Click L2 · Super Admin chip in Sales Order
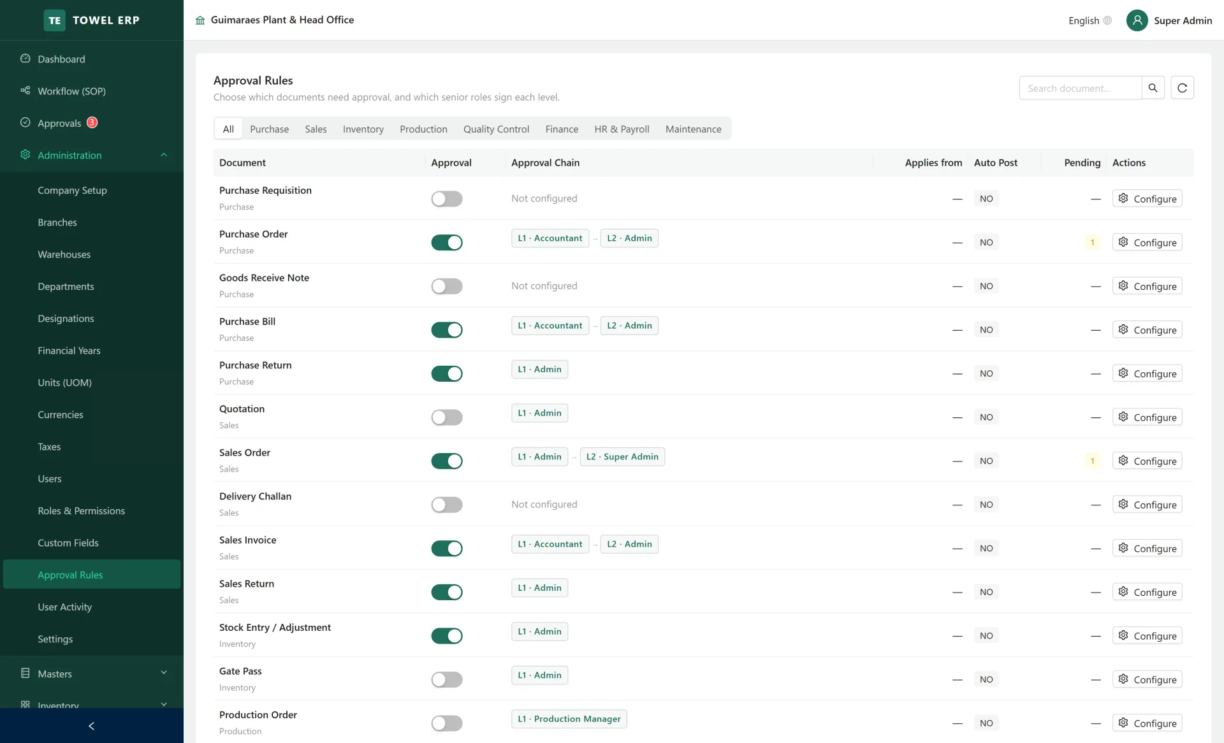1224x743 pixels. (x=622, y=457)
